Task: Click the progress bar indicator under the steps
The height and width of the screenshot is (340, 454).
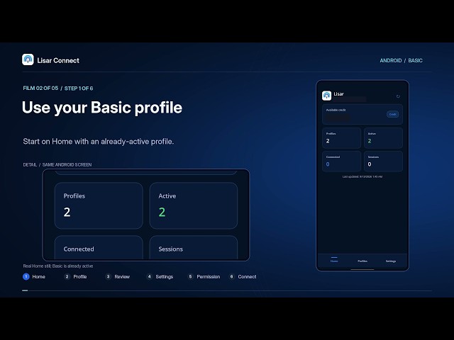Action: click(26, 290)
